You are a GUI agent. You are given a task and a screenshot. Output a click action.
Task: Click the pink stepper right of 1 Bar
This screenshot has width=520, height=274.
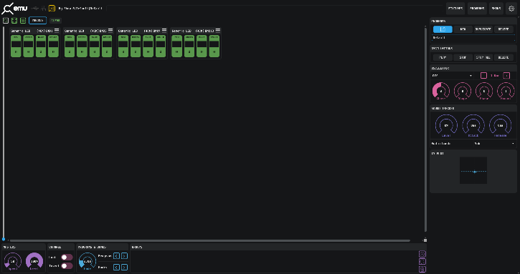(x=506, y=76)
